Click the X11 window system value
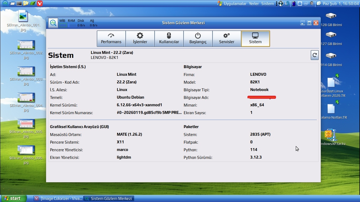This screenshot has height=202, width=360. (x=120, y=142)
